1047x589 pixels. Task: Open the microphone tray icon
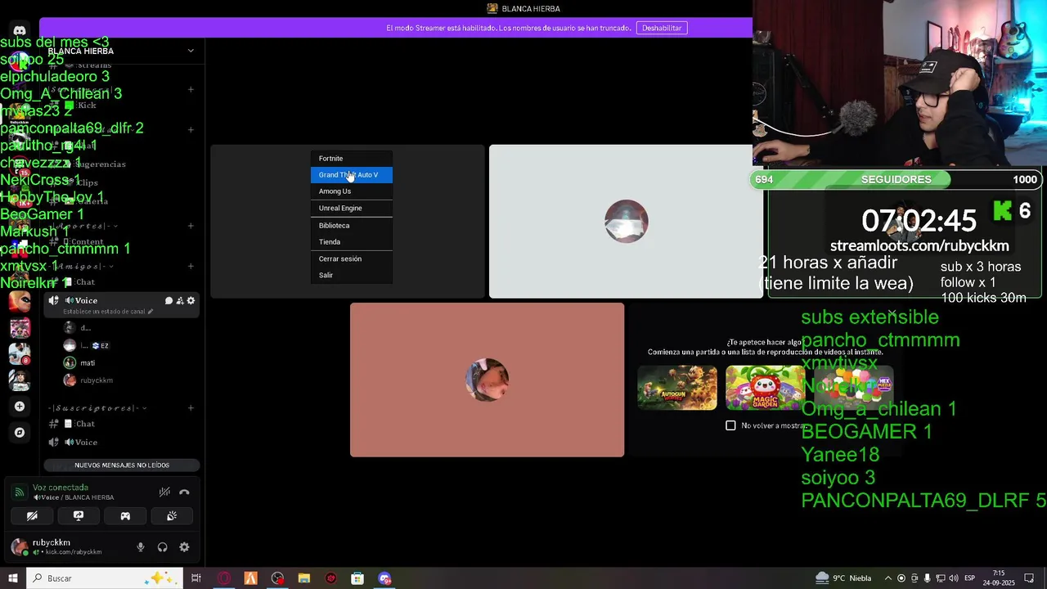928,578
